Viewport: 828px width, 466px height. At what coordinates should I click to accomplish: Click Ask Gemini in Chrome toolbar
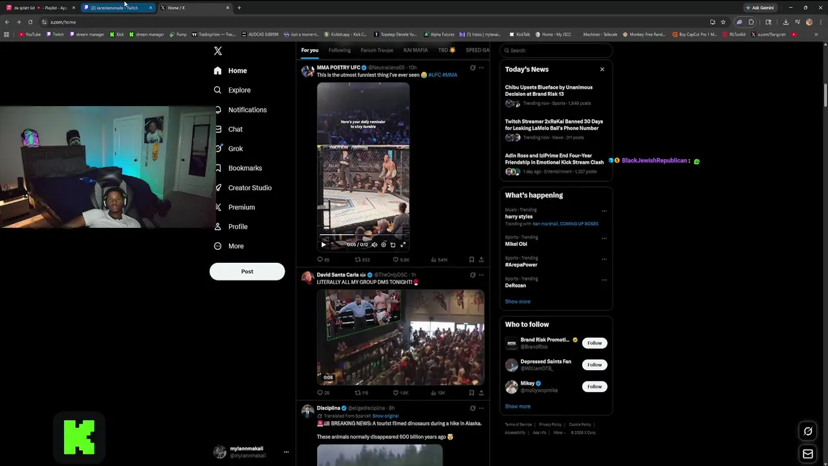759,8
